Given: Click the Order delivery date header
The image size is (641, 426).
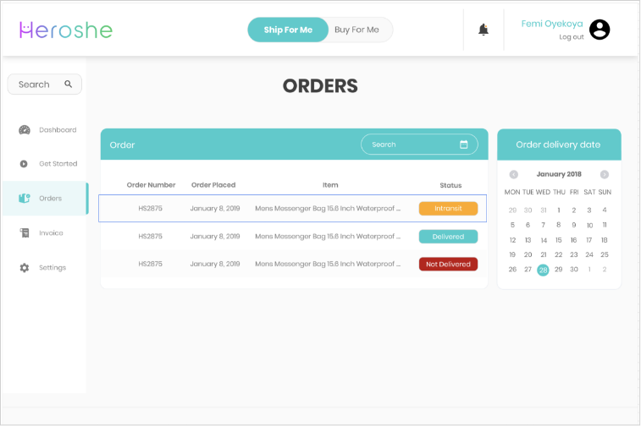Looking at the screenshot, I should pyautogui.click(x=558, y=145).
